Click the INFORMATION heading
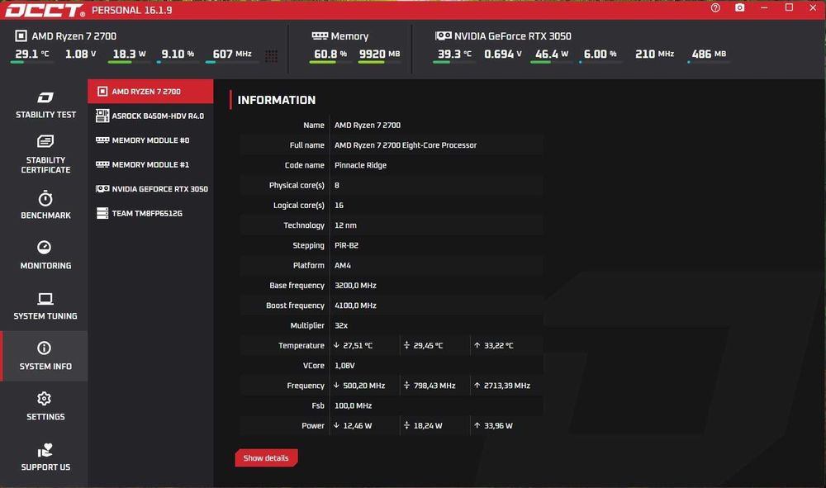The width and height of the screenshot is (826, 488). click(x=277, y=100)
